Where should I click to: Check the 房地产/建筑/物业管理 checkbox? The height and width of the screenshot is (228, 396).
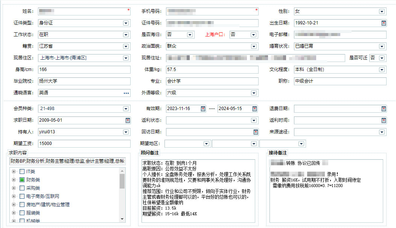click(22, 205)
